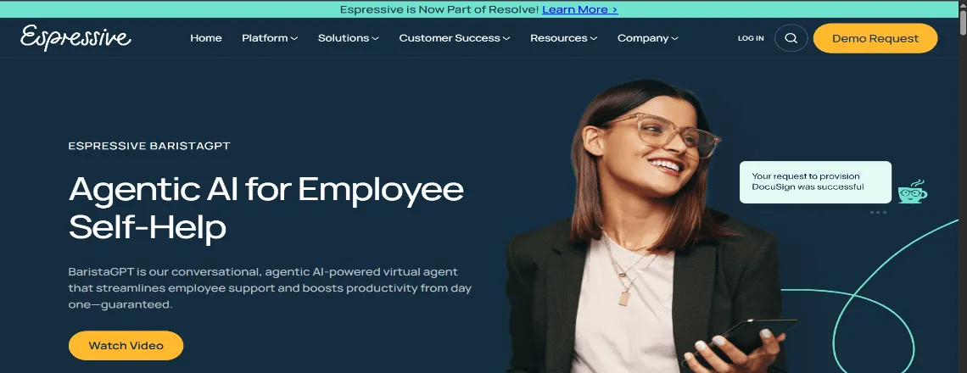This screenshot has height=373, width=967.
Task: Click the page vertical scrollbar thumb
Action: pyautogui.click(x=963, y=21)
